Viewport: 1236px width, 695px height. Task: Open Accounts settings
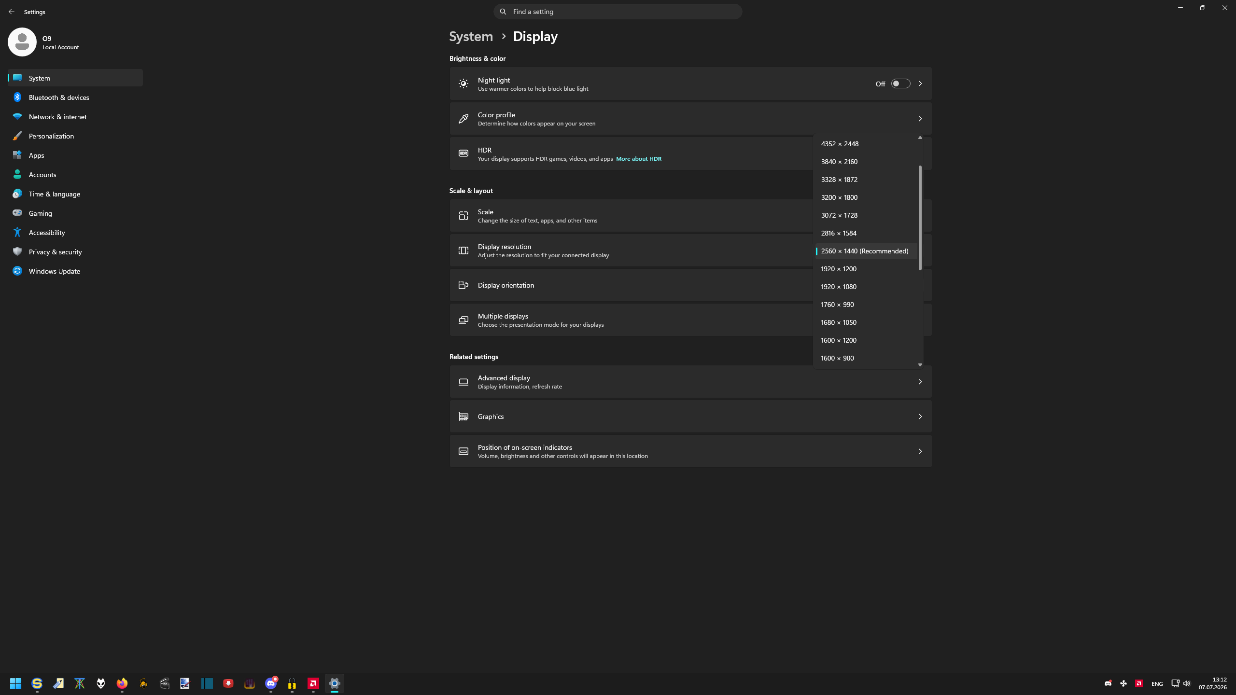click(x=75, y=174)
